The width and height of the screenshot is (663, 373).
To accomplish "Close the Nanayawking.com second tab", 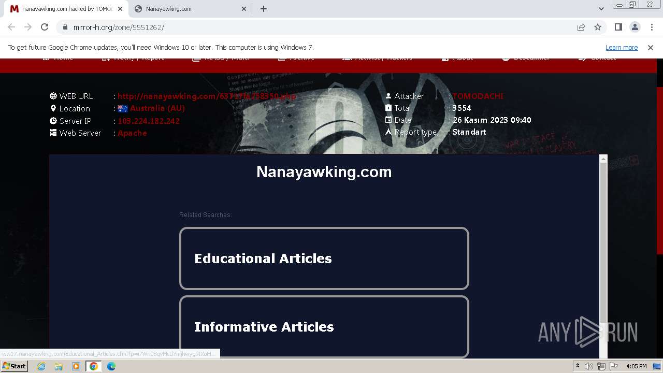I will click(x=244, y=9).
